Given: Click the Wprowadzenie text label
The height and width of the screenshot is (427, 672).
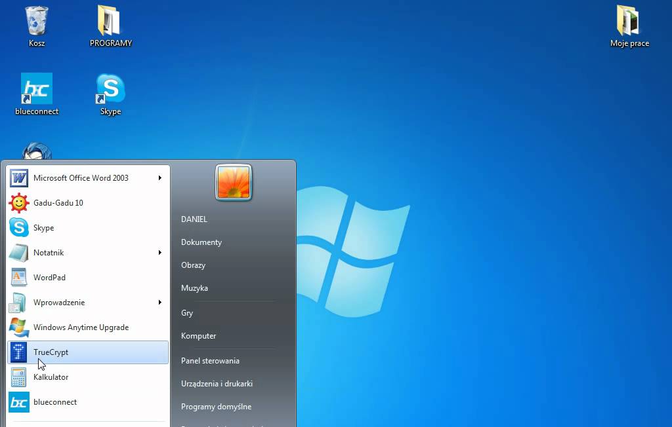Looking at the screenshot, I should (x=59, y=303).
